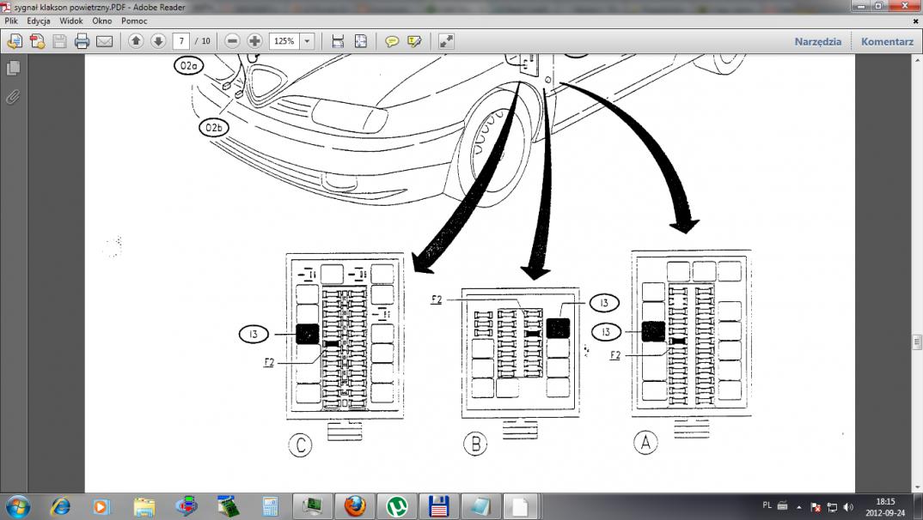This screenshot has height=520, width=923.
Task: Open Firefox from the taskbar
Action: point(354,506)
